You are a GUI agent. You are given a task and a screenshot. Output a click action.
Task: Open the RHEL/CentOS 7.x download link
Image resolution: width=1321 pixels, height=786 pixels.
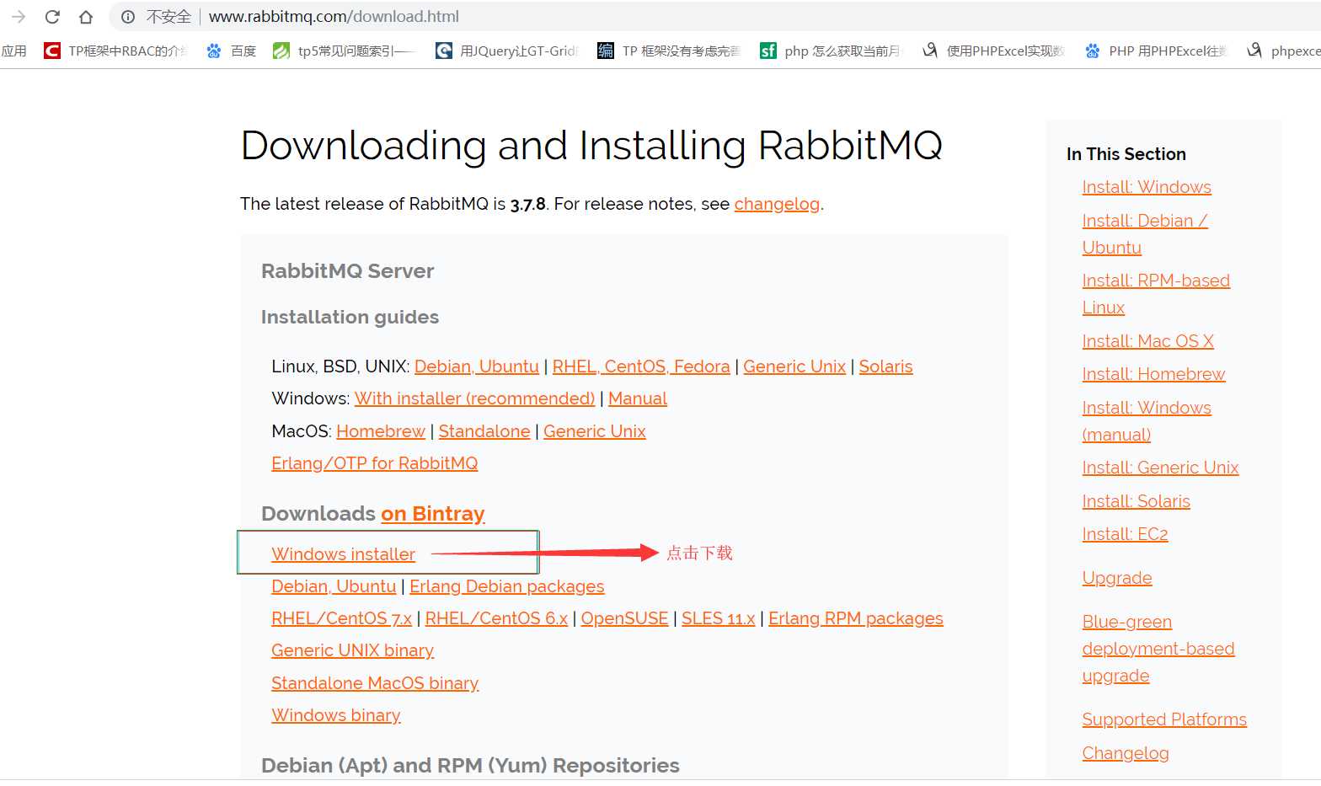(x=341, y=618)
